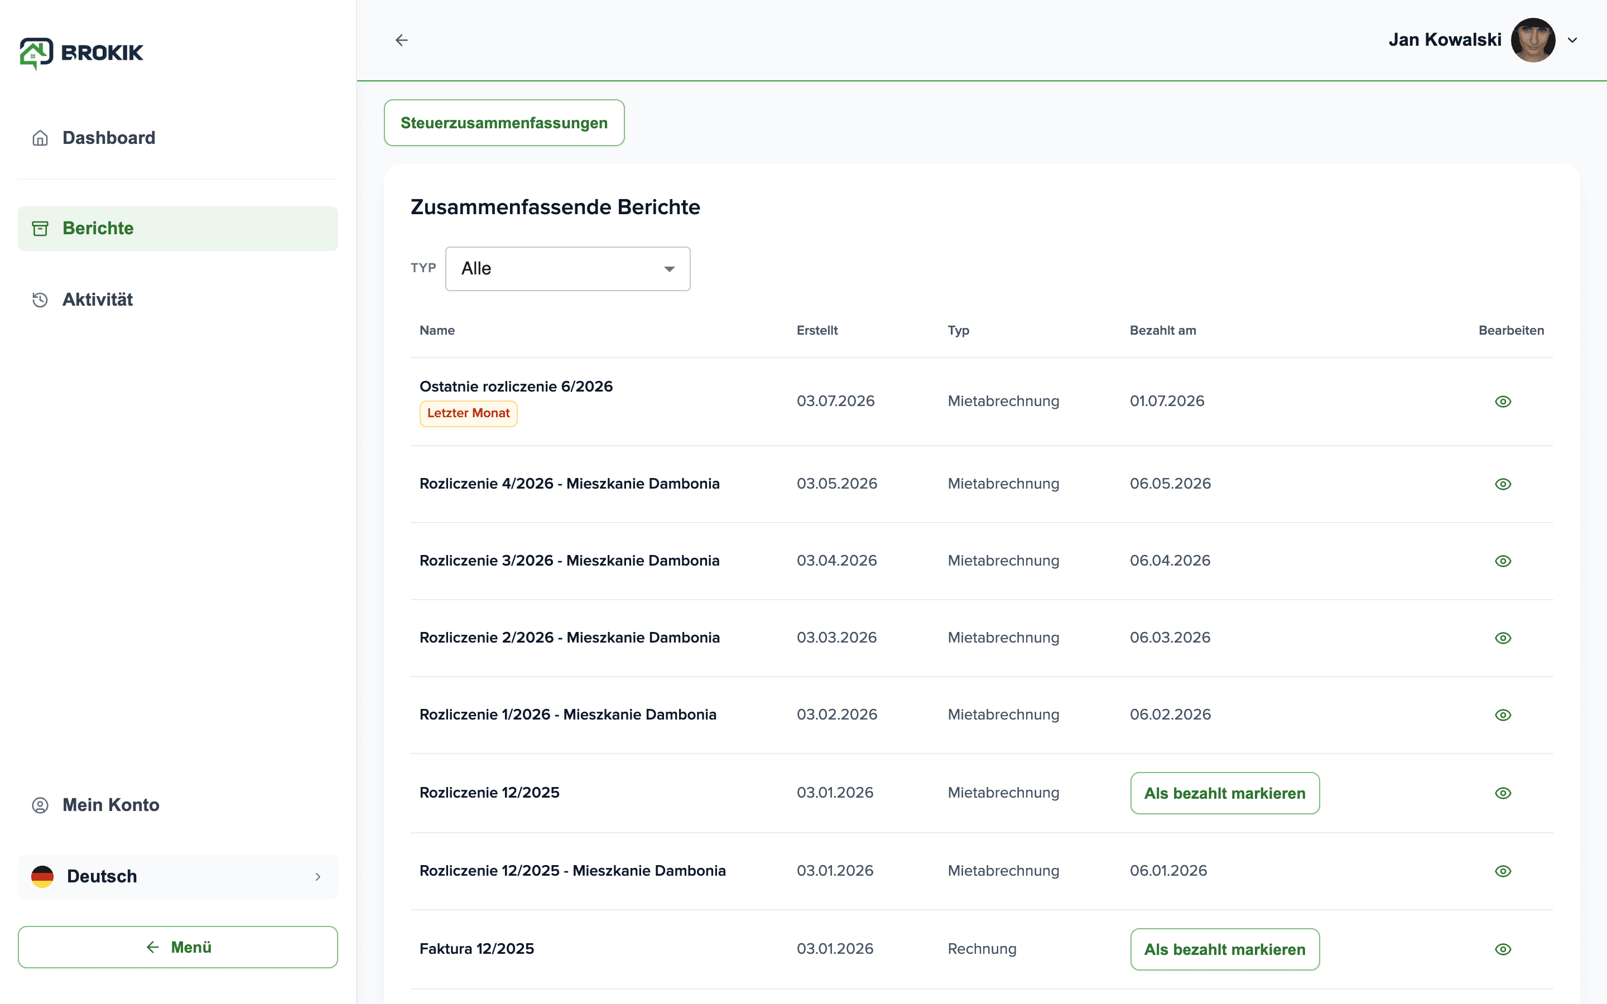The image size is (1607, 1004).
Task: View the Ostatnie rozliczenie 6/2026 report via eye icon
Action: [1503, 402]
